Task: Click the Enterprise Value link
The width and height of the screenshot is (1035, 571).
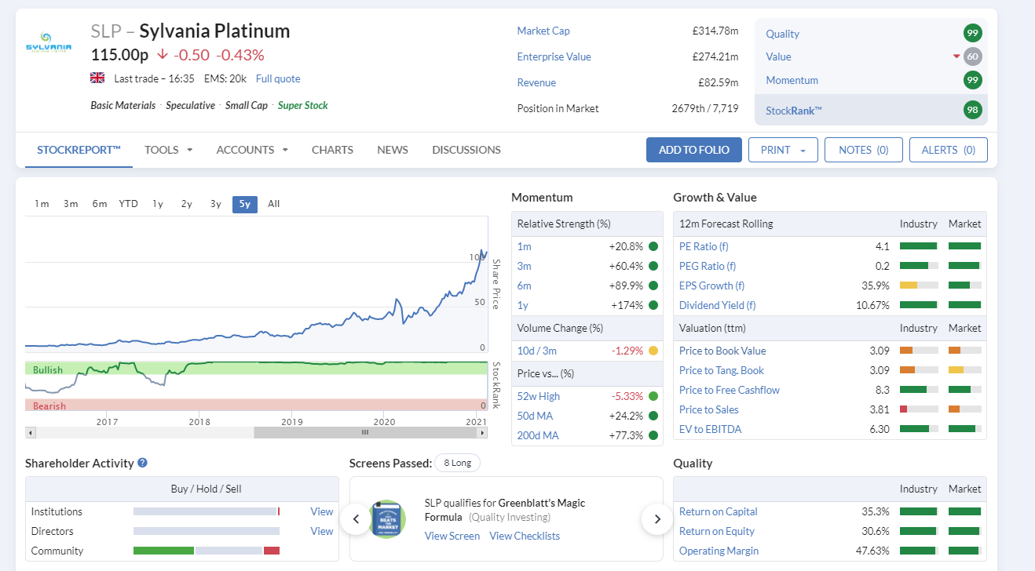Action: point(554,56)
